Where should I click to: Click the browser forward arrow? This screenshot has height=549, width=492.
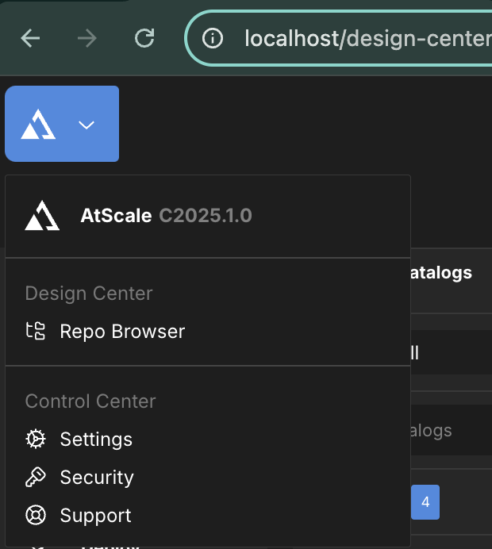(87, 38)
